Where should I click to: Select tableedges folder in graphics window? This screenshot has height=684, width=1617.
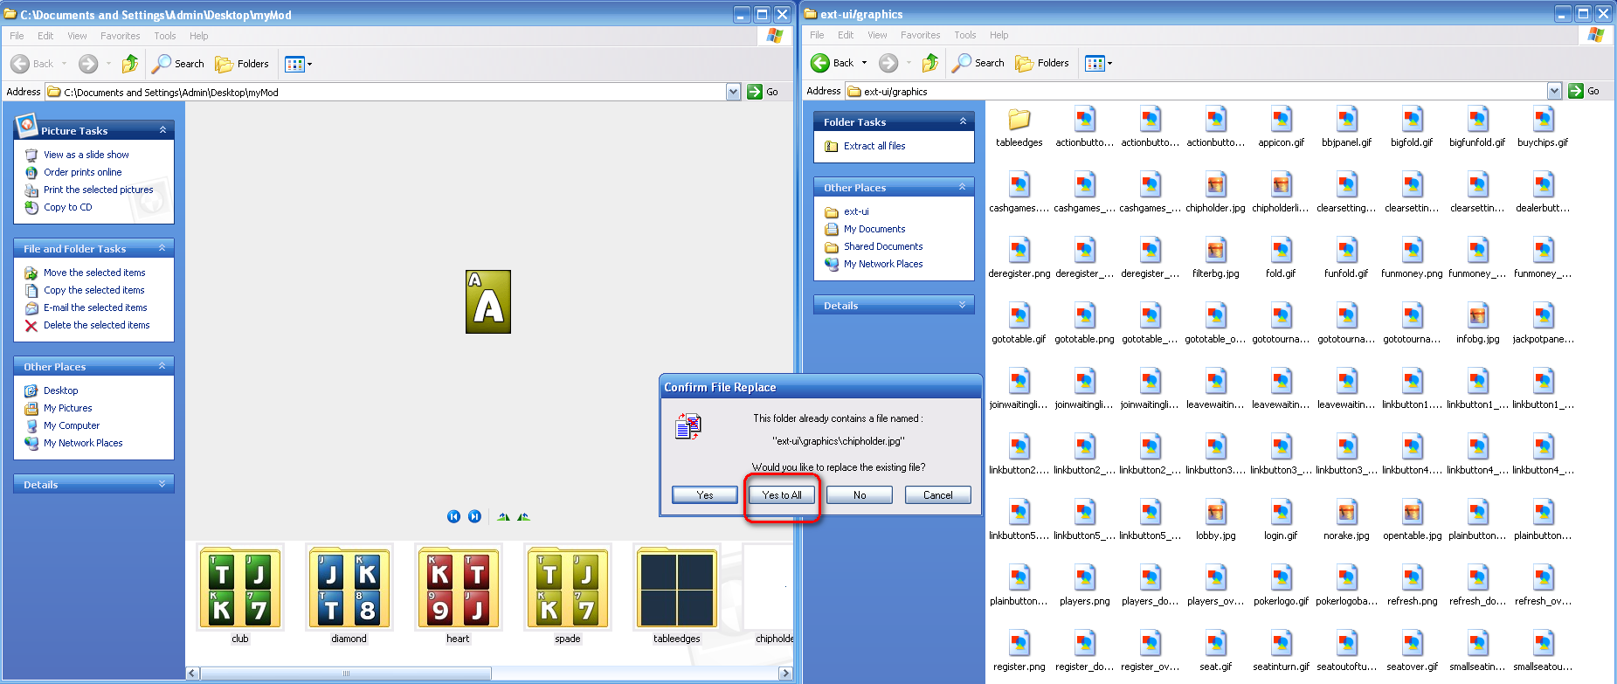click(x=1019, y=121)
